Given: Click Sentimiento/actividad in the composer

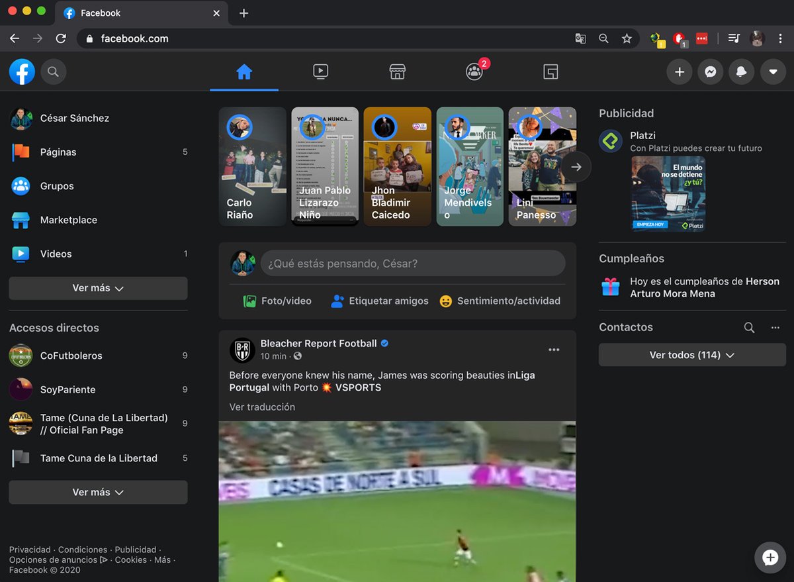Looking at the screenshot, I should click(x=500, y=301).
